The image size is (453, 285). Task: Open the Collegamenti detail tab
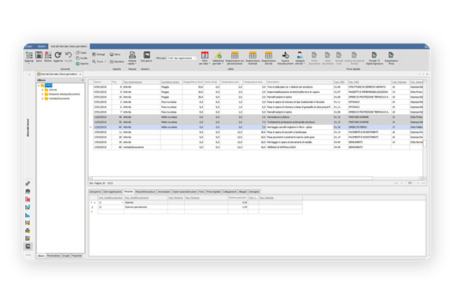tap(230, 192)
